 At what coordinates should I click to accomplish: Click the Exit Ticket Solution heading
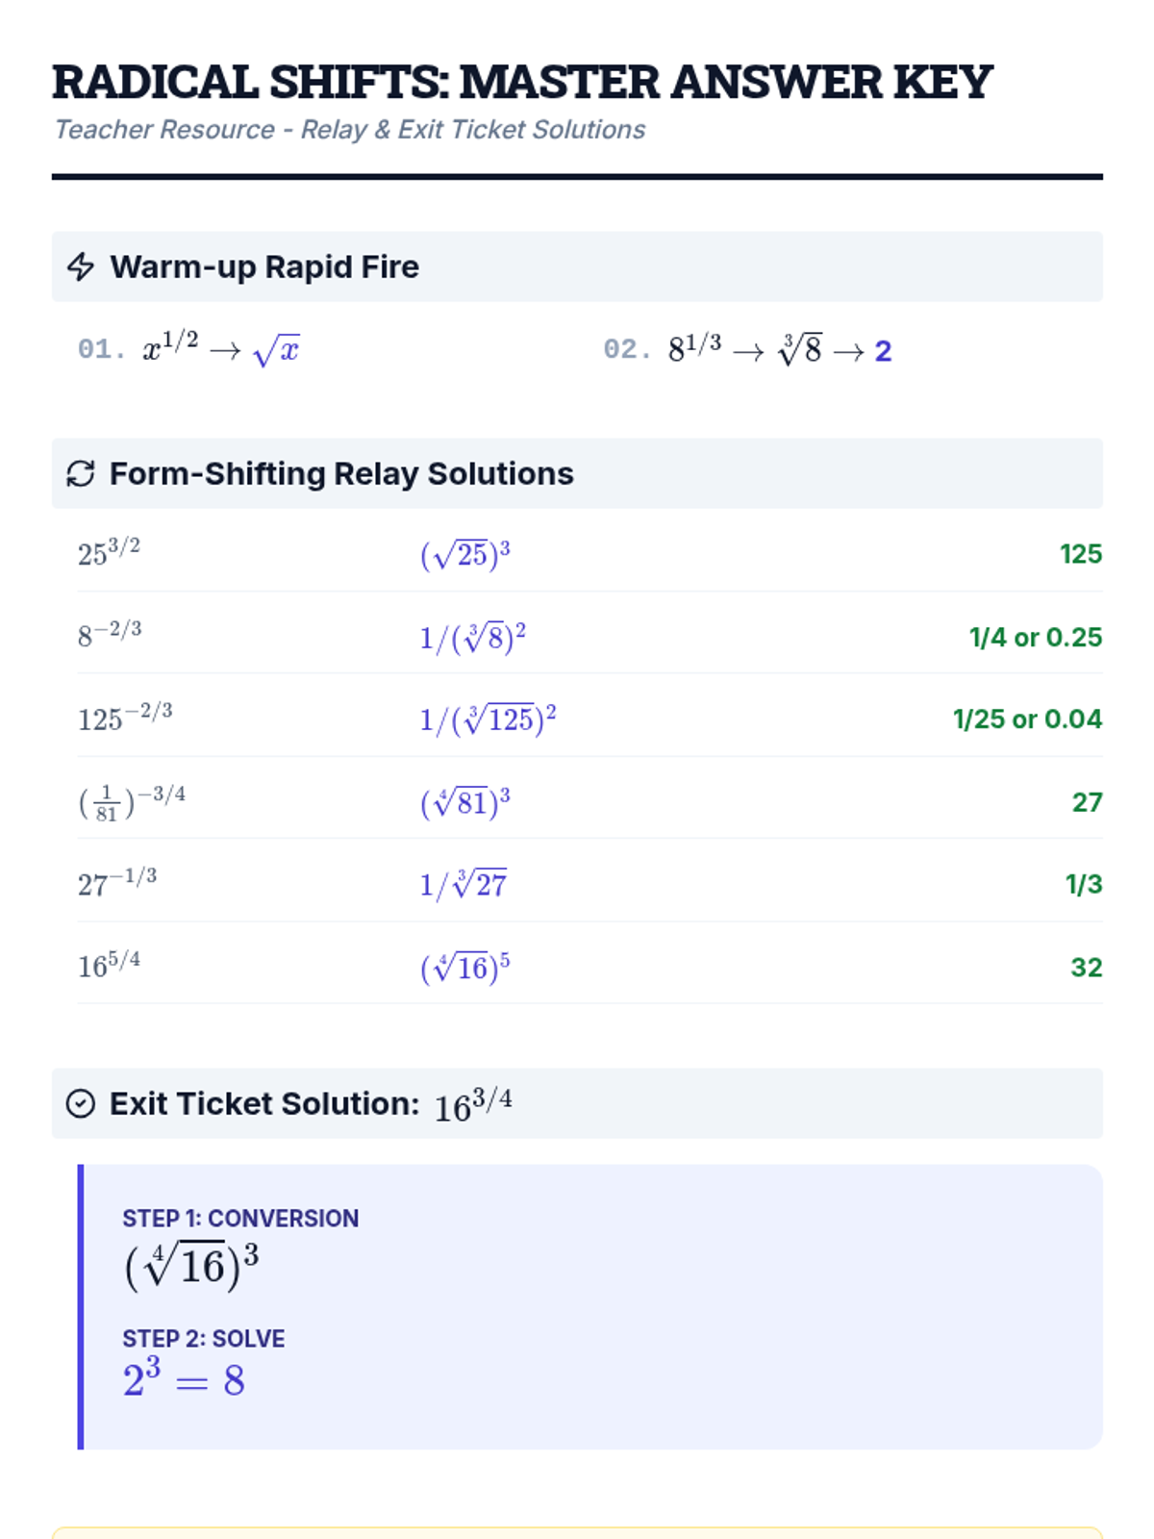coord(264,1103)
